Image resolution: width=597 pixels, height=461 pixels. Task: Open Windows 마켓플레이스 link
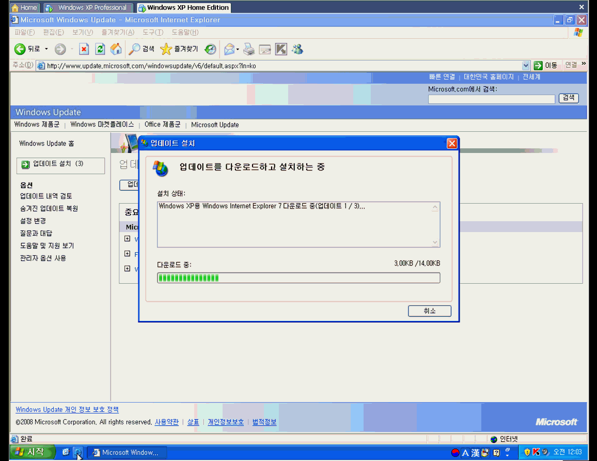[x=102, y=125]
